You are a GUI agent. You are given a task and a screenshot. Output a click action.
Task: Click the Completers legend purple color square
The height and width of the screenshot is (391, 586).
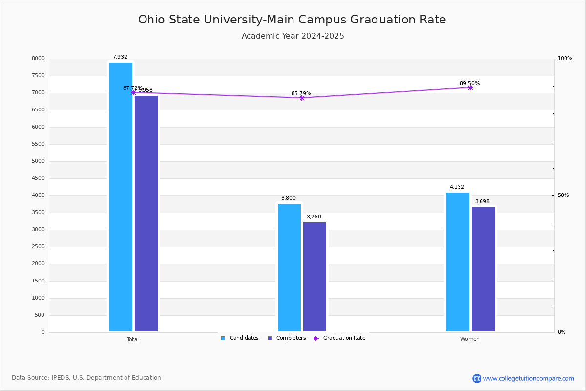[x=270, y=338]
